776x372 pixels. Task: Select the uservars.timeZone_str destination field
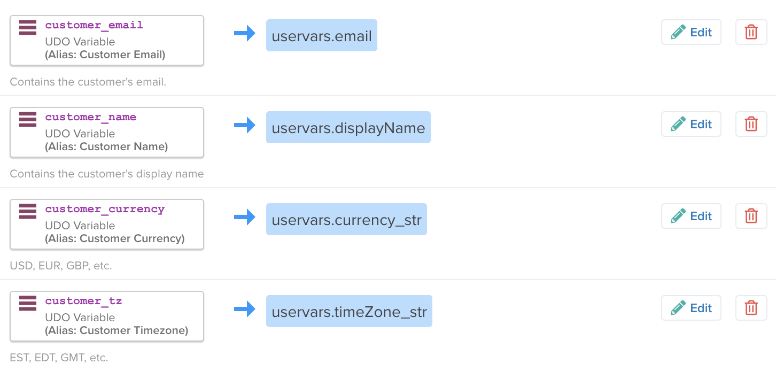(349, 311)
